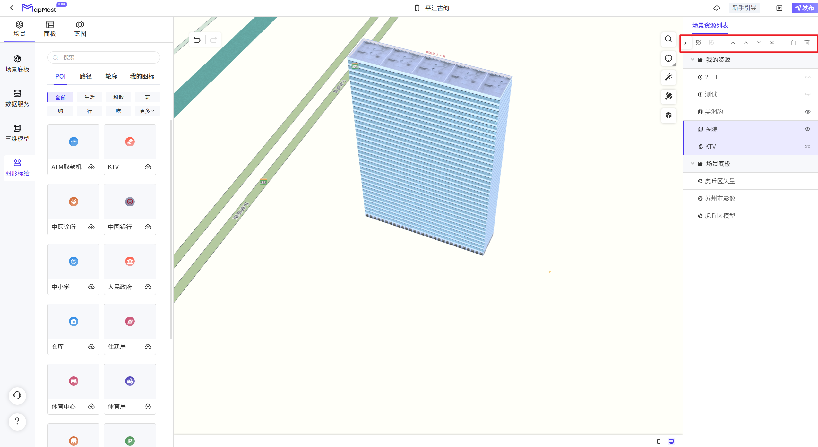
Task: Filter by 生活 category
Action: tap(89, 97)
